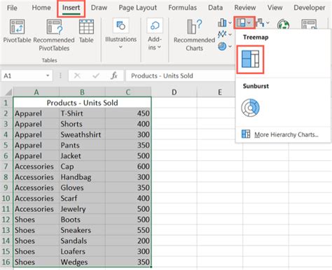Click the cancel X in formula bar
The width and height of the screenshot is (332, 270).
click(x=77, y=76)
